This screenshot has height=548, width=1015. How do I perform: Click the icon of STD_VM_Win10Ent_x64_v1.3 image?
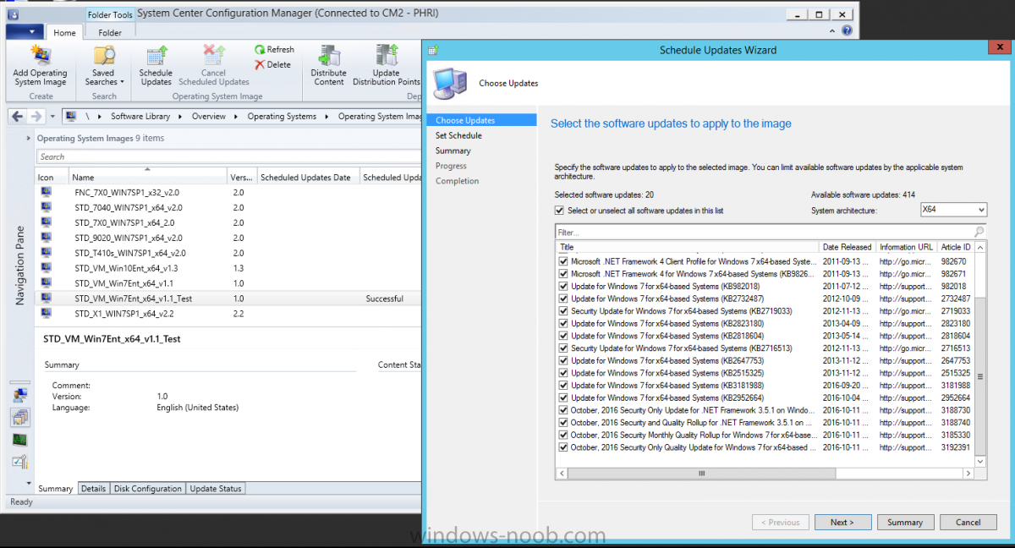[x=47, y=268]
